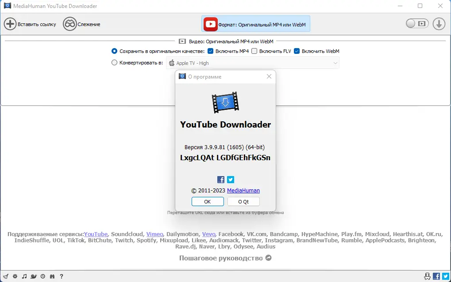
Task: Click the music note audio icon
Action: (x=24, y=276)
